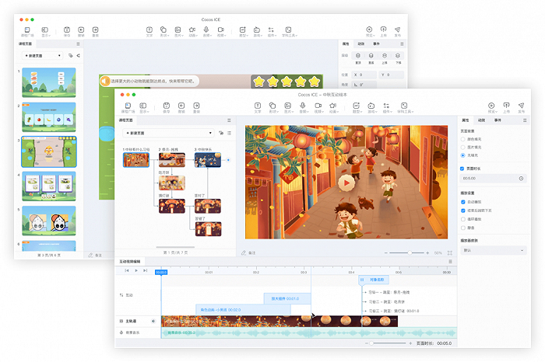This screenshot has width=545, height=362.
Task: Toggle the 页面时长 checkbox
Action: (x=463, y=169)
